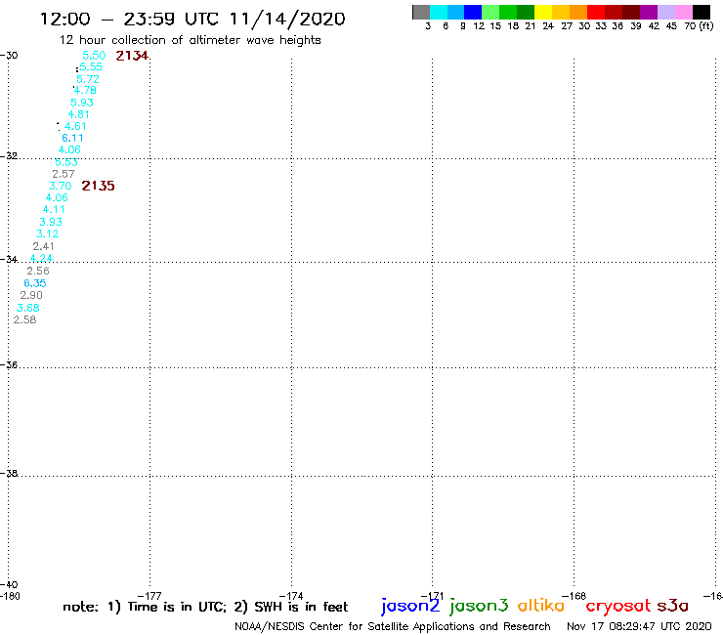Click the 5.72 wave height value
Screen dimensions: 723x635
[88, 79]
